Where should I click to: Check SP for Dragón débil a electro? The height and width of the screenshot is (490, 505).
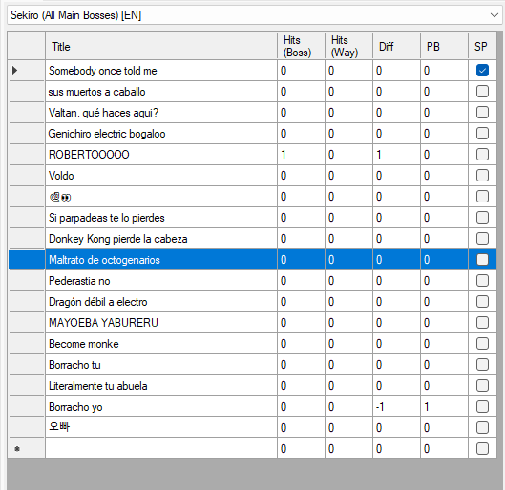pos(482,302)
